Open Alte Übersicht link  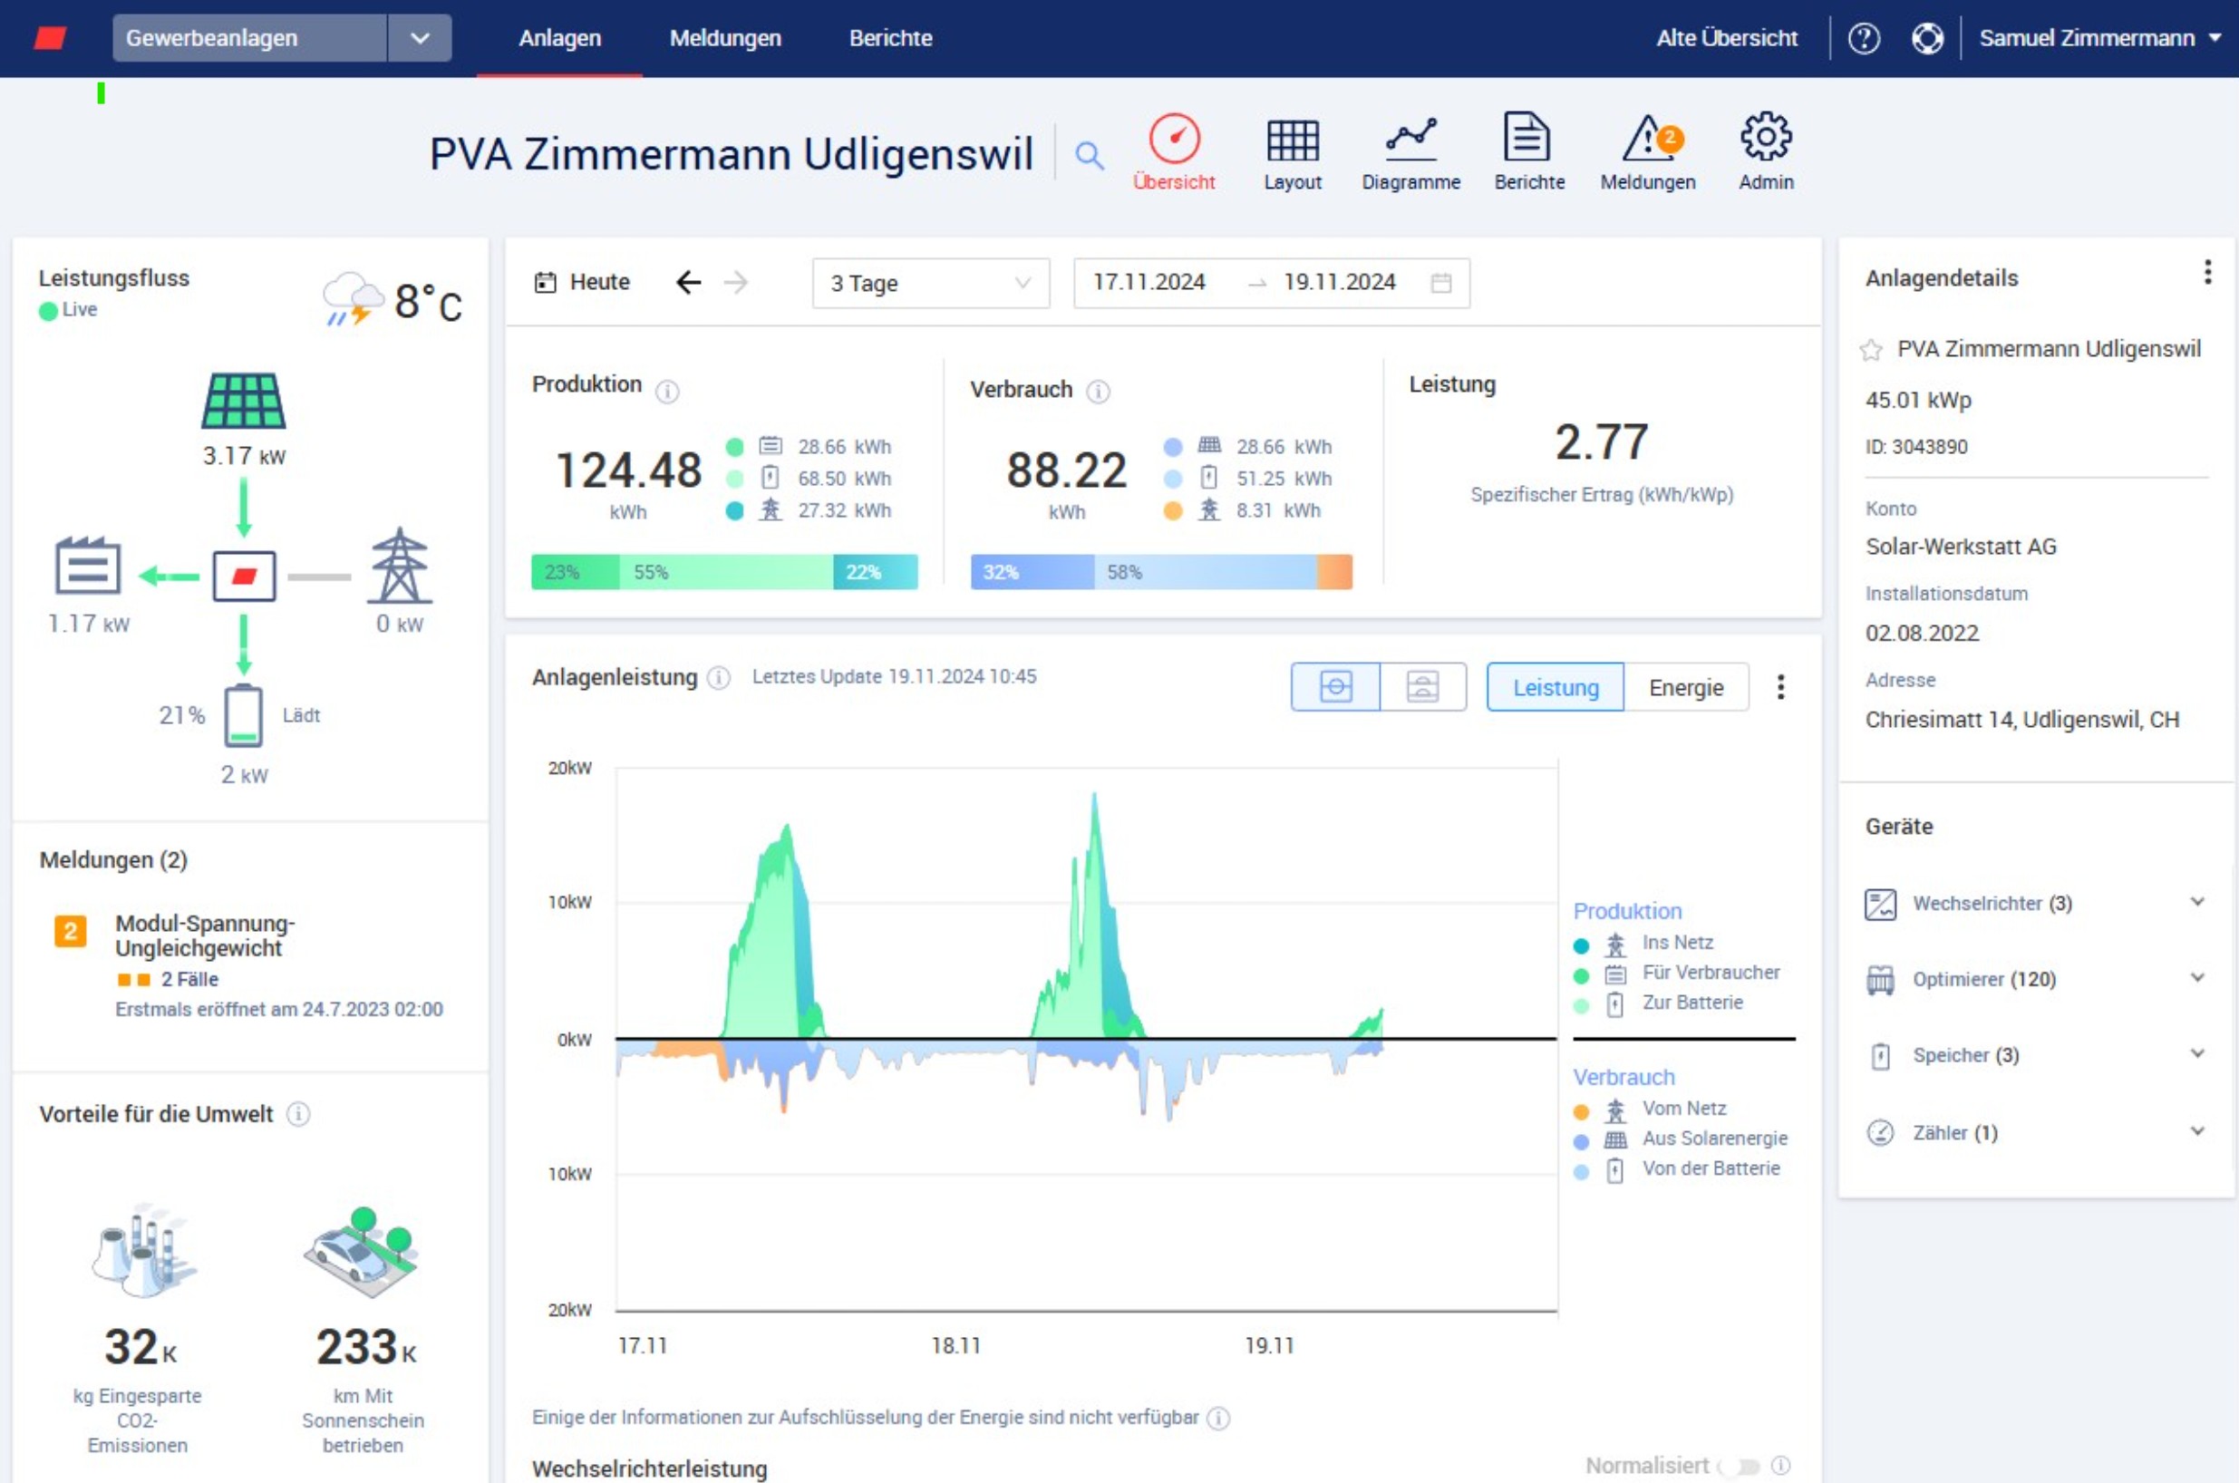click(1726, 39)
